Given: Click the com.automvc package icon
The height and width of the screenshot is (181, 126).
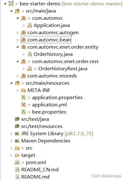Looking at the screenshot, I should 23,18.
